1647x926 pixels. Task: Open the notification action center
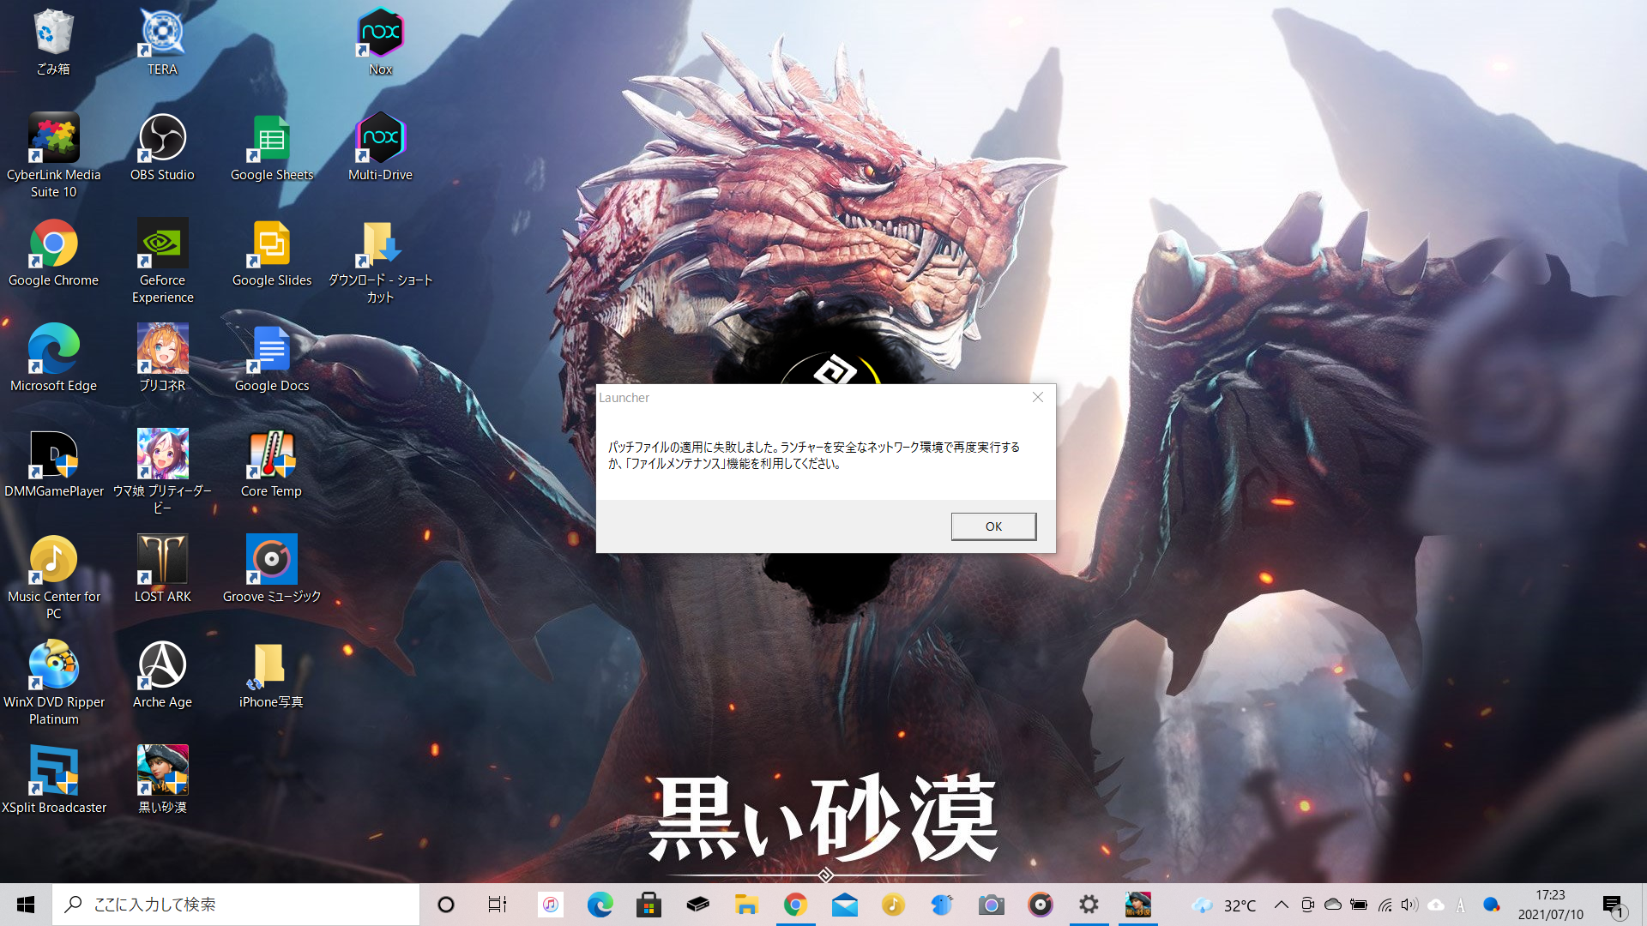tap(1613, 905)
